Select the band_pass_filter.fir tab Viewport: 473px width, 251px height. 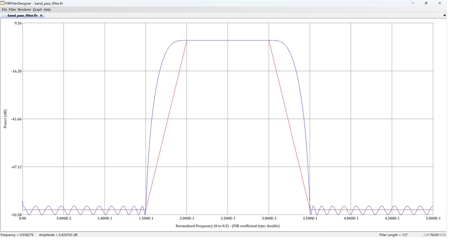(x=22, y=16)
